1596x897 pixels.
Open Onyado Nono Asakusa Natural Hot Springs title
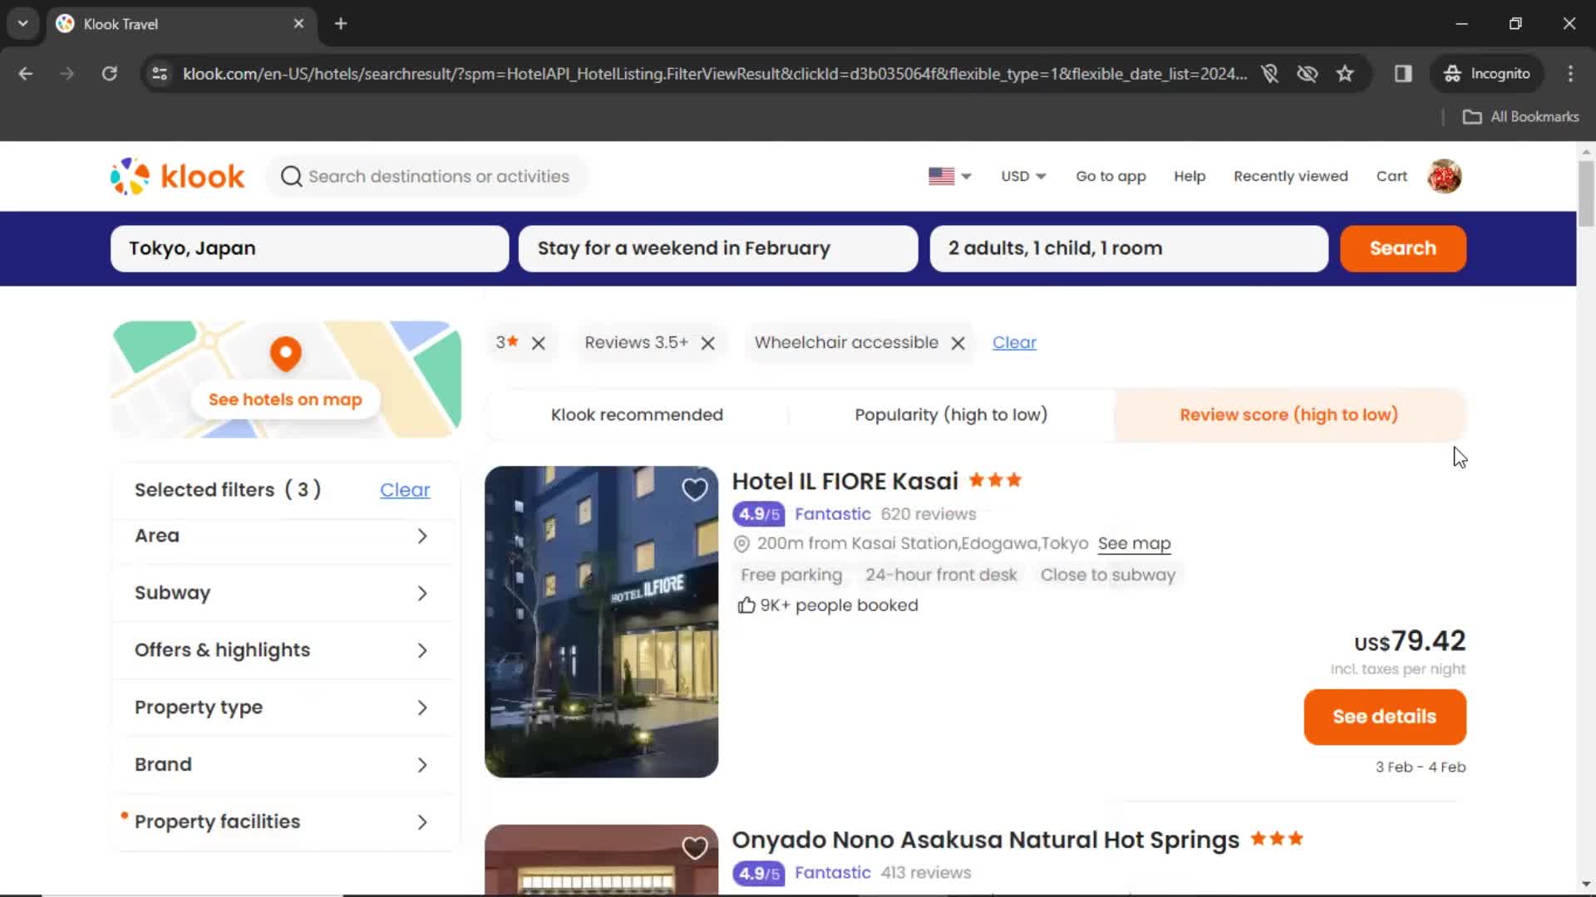985,841
